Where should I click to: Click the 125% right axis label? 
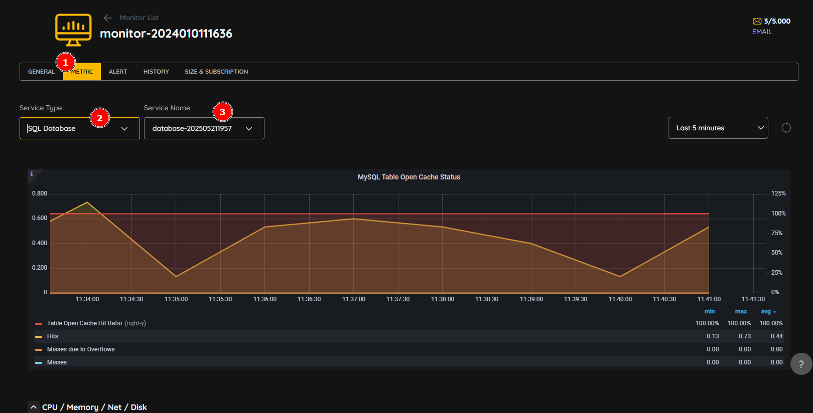[778, 193]
